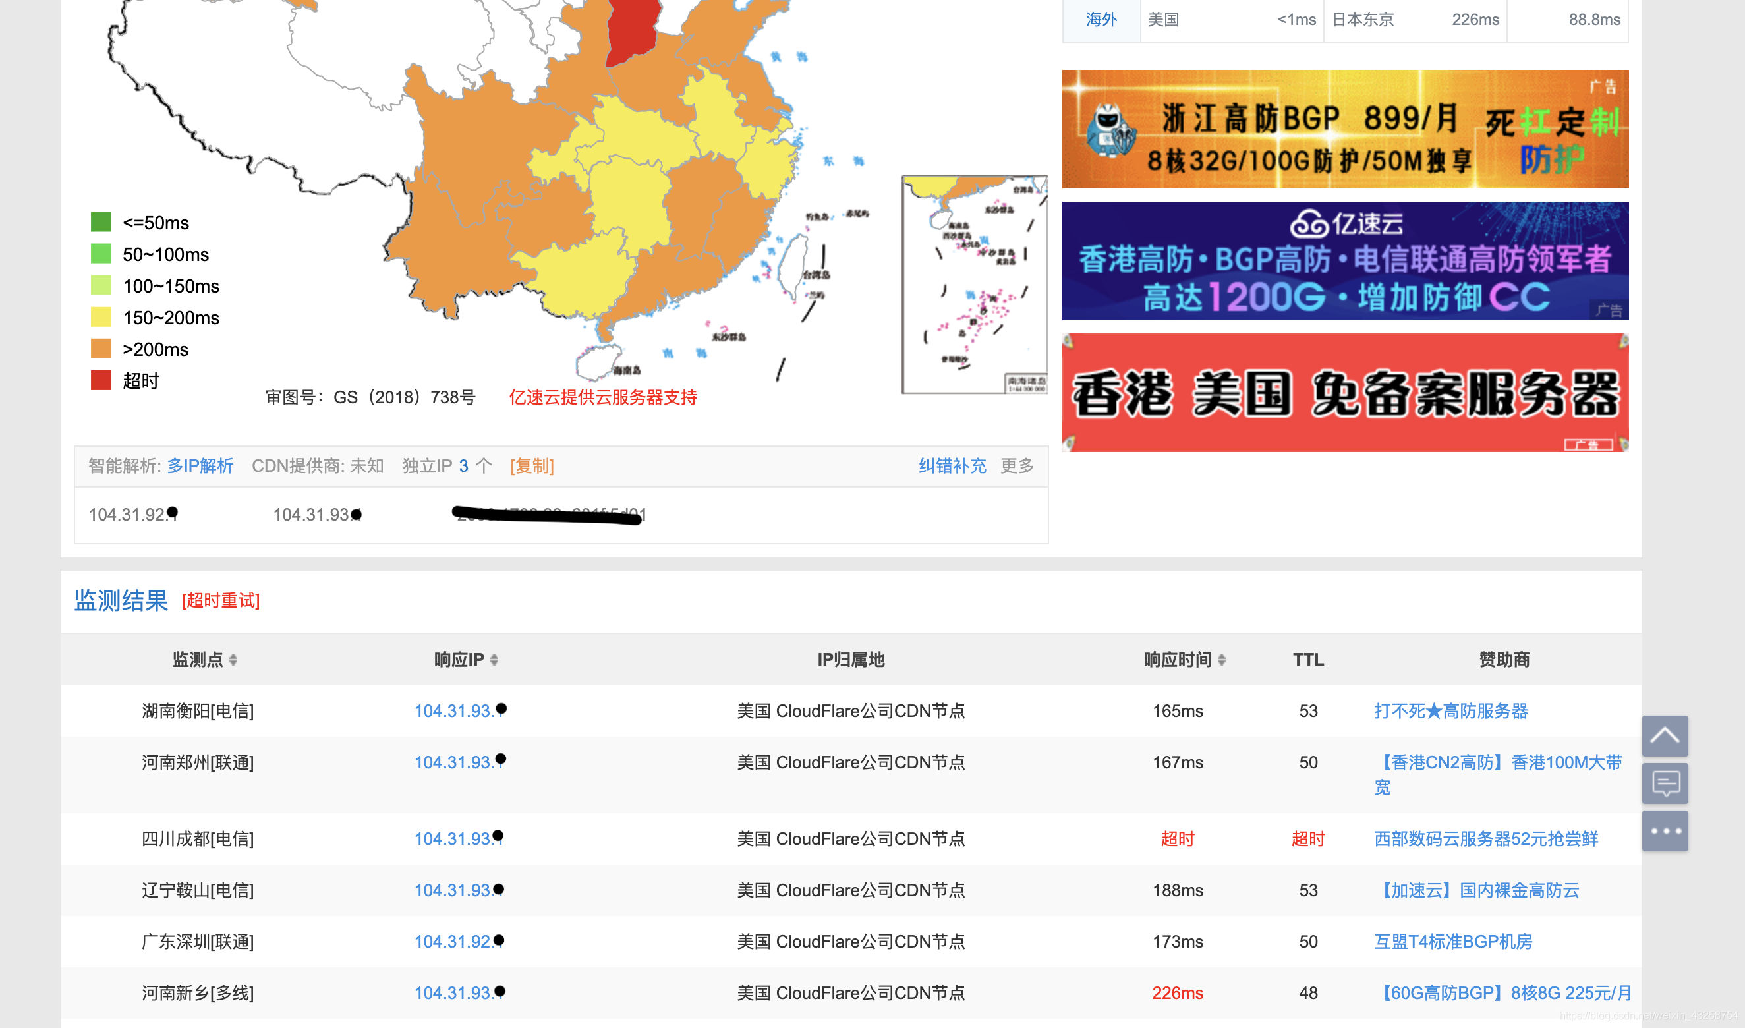Click the 响应IP column header
Image resolution: width=1745 pixels, height=1028 pixels.
pos(459,660)
